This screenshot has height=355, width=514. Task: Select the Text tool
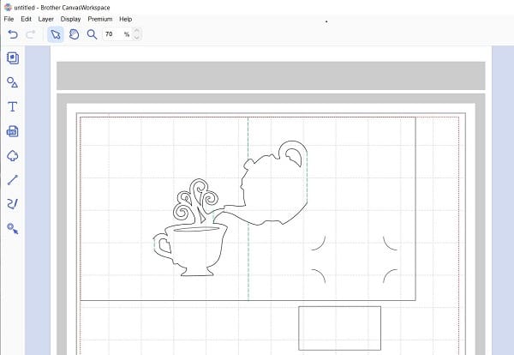click(13, 106)
